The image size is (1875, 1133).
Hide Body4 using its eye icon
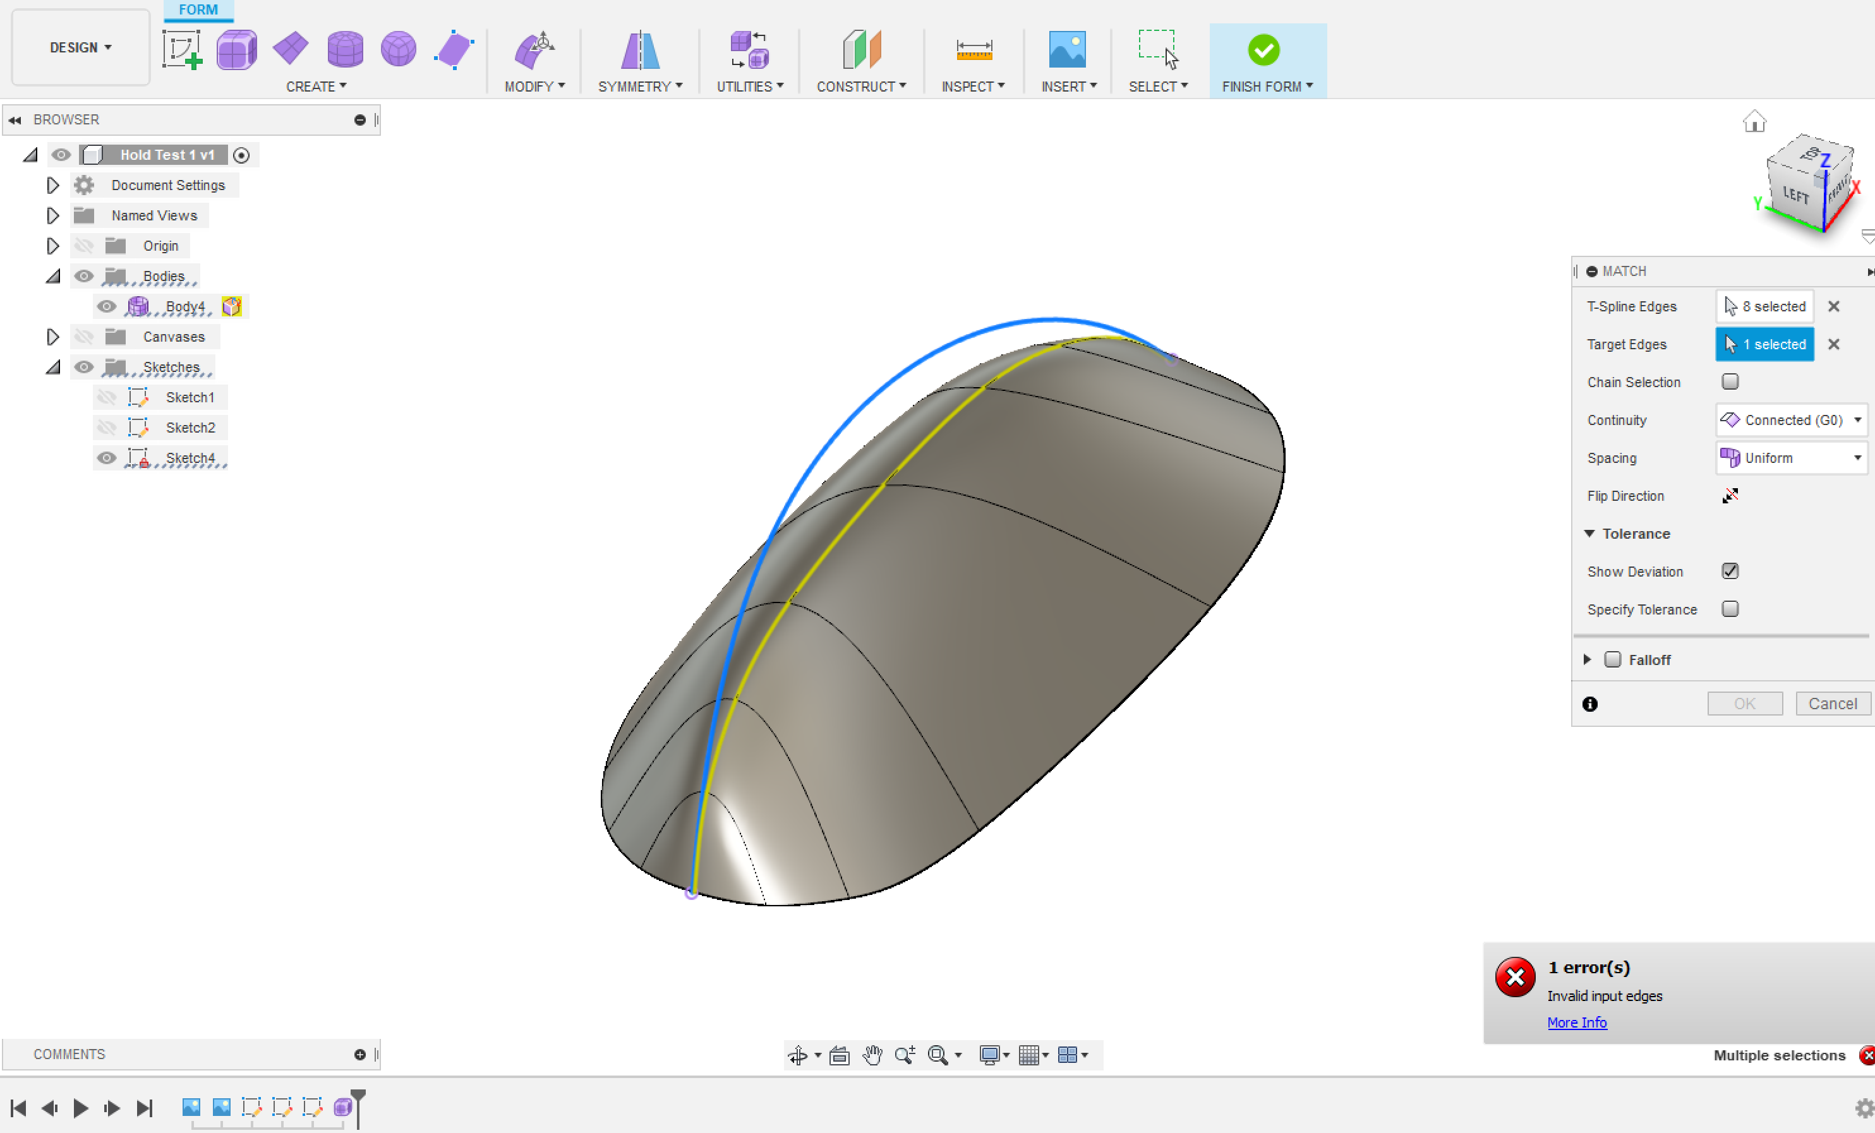click(x=107, y=307)
